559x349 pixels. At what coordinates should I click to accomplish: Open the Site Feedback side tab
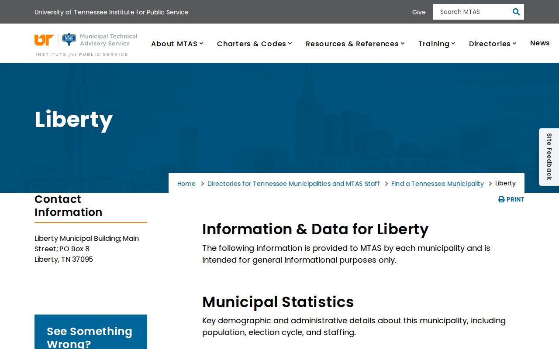[549, 157]
